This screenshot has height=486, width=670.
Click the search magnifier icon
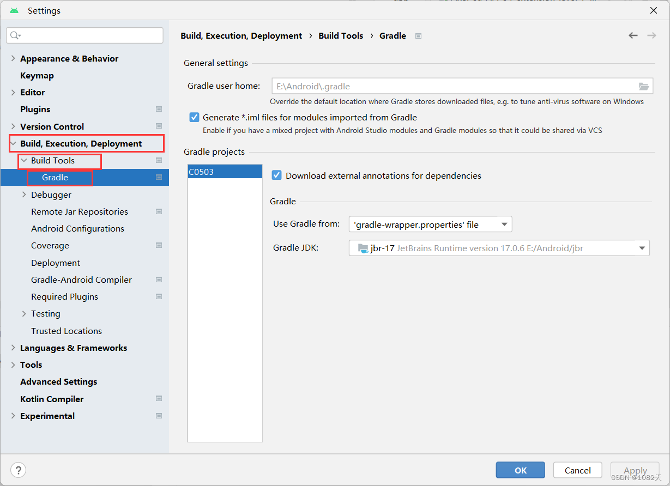15,35
